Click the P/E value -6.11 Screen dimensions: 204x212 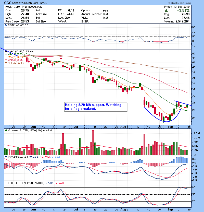tap(71, 10)
